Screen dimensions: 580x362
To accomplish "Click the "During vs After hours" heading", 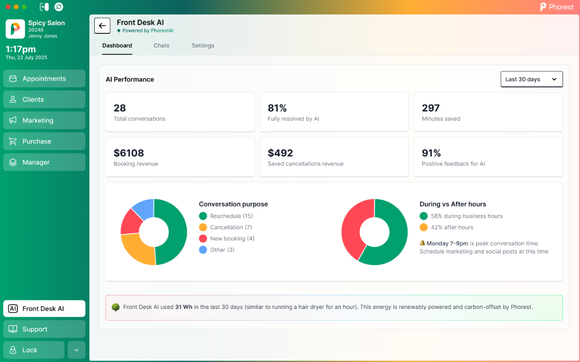I will point(453,204).
